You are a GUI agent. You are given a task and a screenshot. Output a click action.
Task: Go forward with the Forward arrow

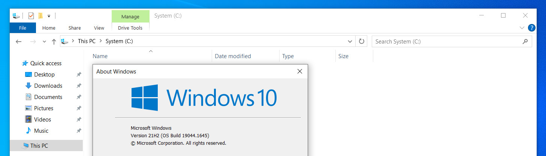(33, 42)
